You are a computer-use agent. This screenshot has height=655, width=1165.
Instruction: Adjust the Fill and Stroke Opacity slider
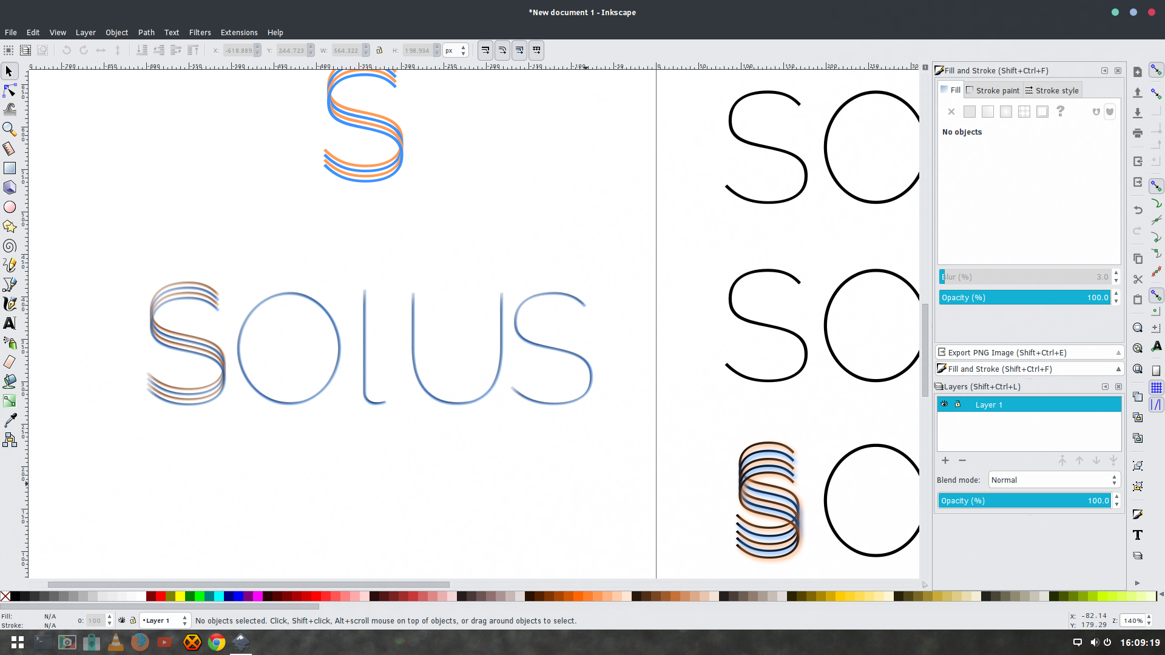coord(1025,297)
